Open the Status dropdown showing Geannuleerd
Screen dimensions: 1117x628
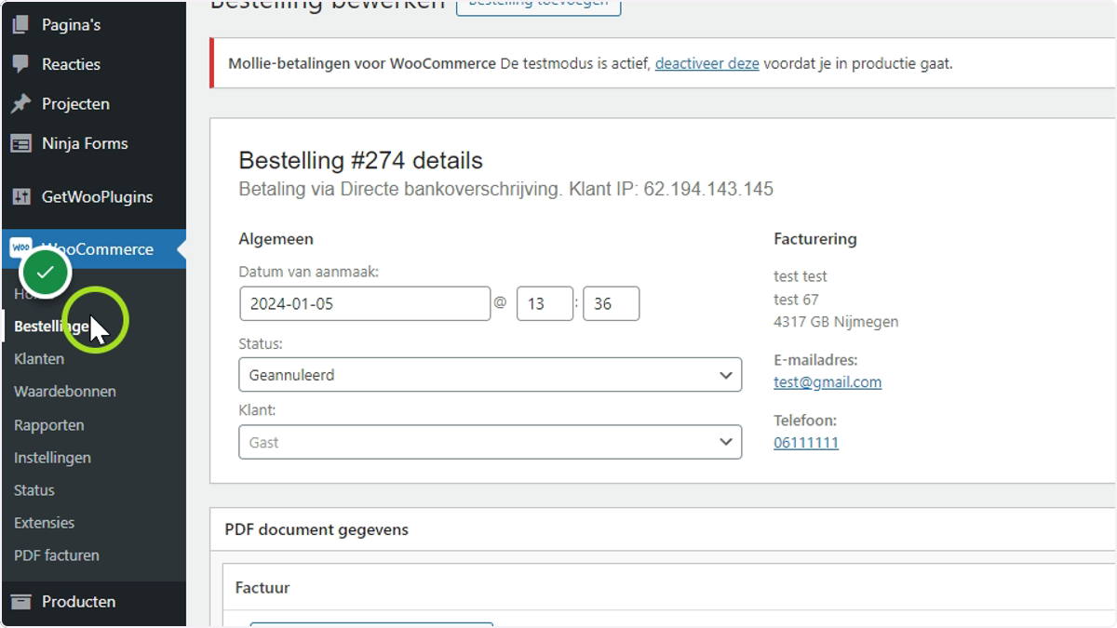coord(491,375)
